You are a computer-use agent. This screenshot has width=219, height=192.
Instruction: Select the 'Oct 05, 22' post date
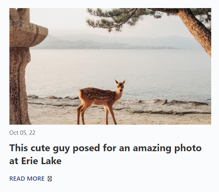(22, 133)
